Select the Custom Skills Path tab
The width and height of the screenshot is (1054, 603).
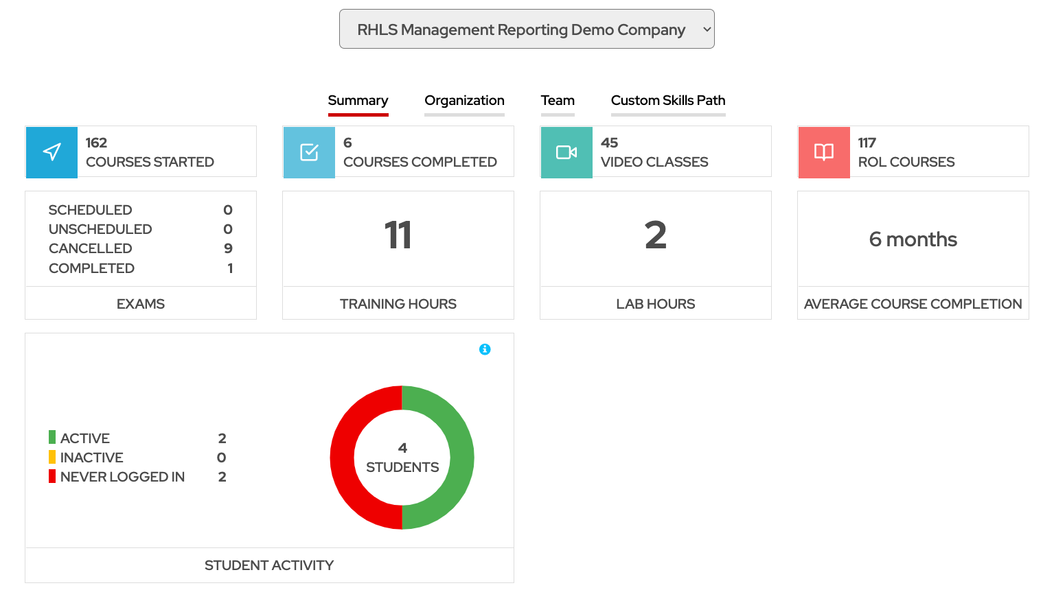click(x=667, y=100)
